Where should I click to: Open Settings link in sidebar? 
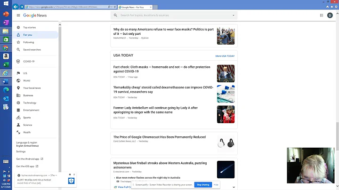pos(21,151)
